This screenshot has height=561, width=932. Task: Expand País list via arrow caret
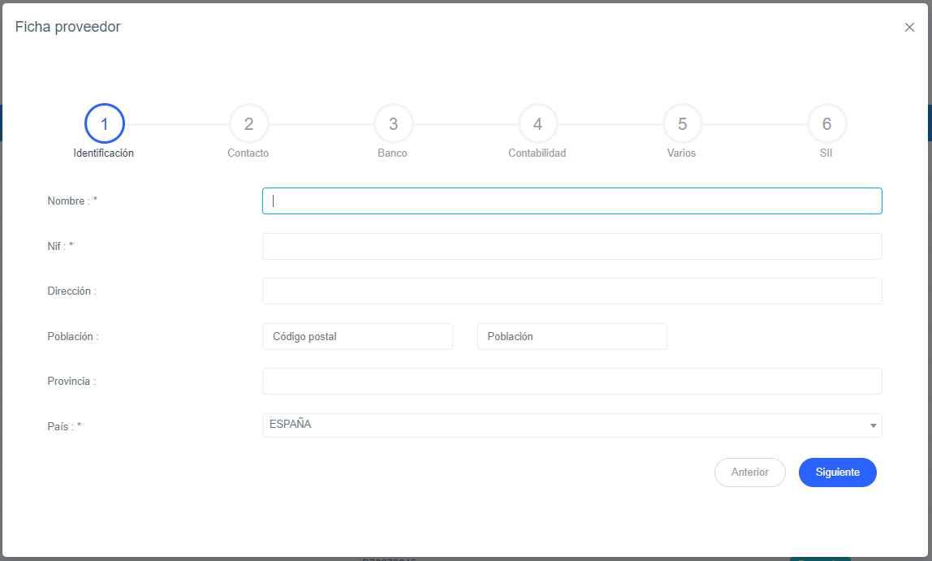pos(873,425)
